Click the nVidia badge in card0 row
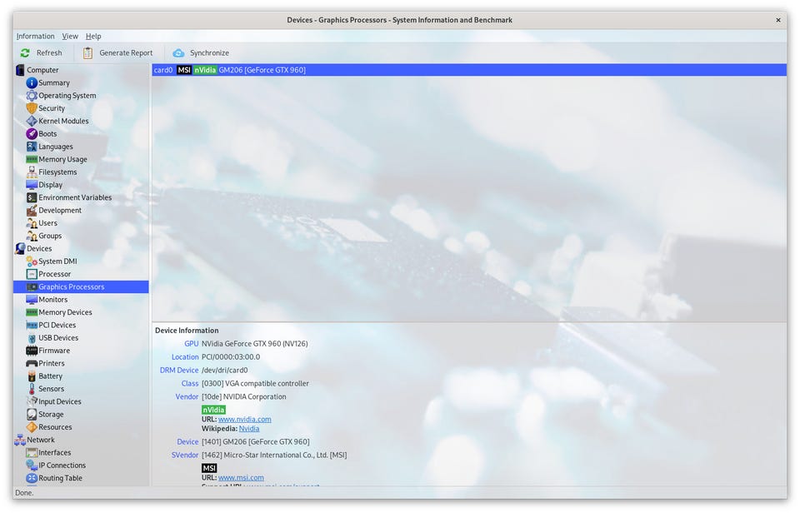Screen dimensions: 800x513 [205, 70]
